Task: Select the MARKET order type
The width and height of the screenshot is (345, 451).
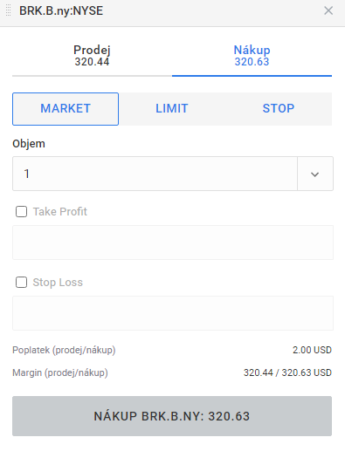Action: pyautogui.click(x=66, y=109)
